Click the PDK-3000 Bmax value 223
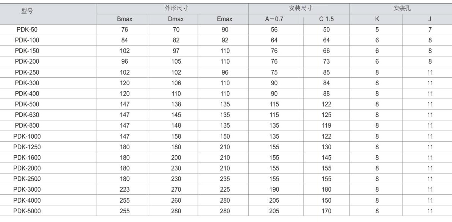The image size is (452, 222). (x=125, y=190)
